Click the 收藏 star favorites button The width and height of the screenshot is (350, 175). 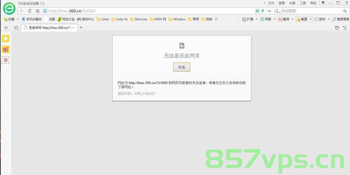point(9,19)
